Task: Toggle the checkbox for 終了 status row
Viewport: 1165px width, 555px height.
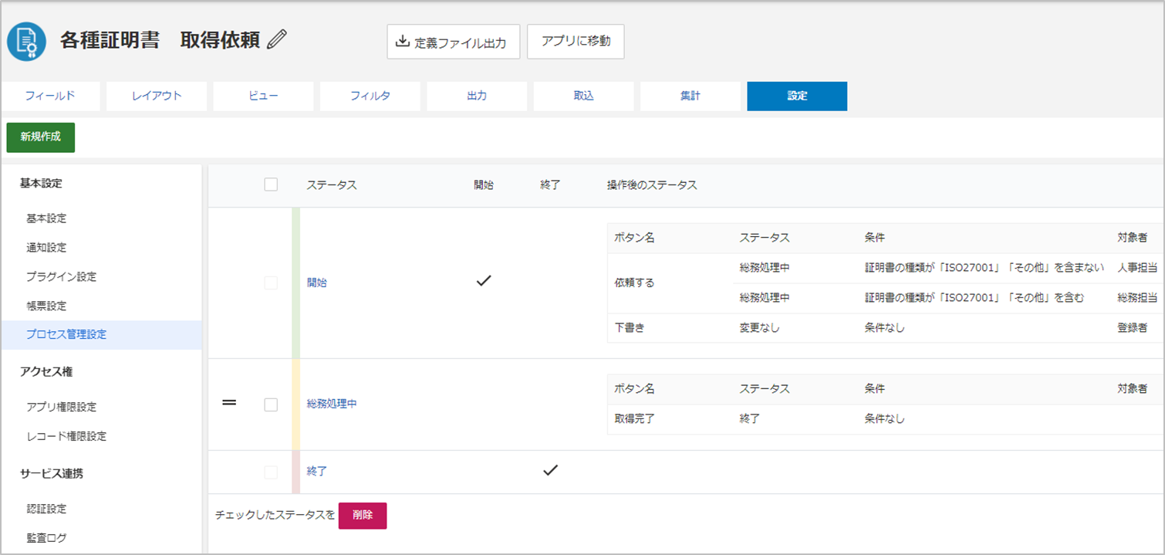Action: [x=271, y=472]
